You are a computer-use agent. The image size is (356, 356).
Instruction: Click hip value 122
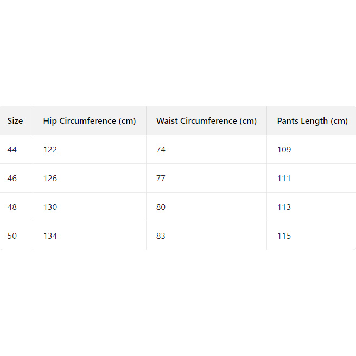50,150
